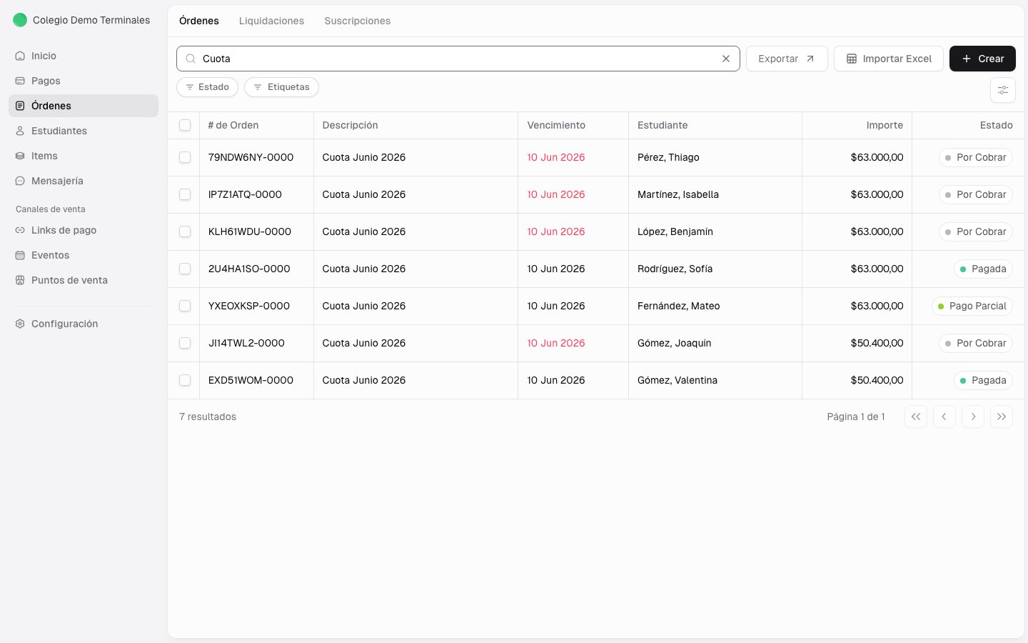Screen dimensions: 1028x643
Task: Click the plus icon in Crear button
Action: pos(967,59)
